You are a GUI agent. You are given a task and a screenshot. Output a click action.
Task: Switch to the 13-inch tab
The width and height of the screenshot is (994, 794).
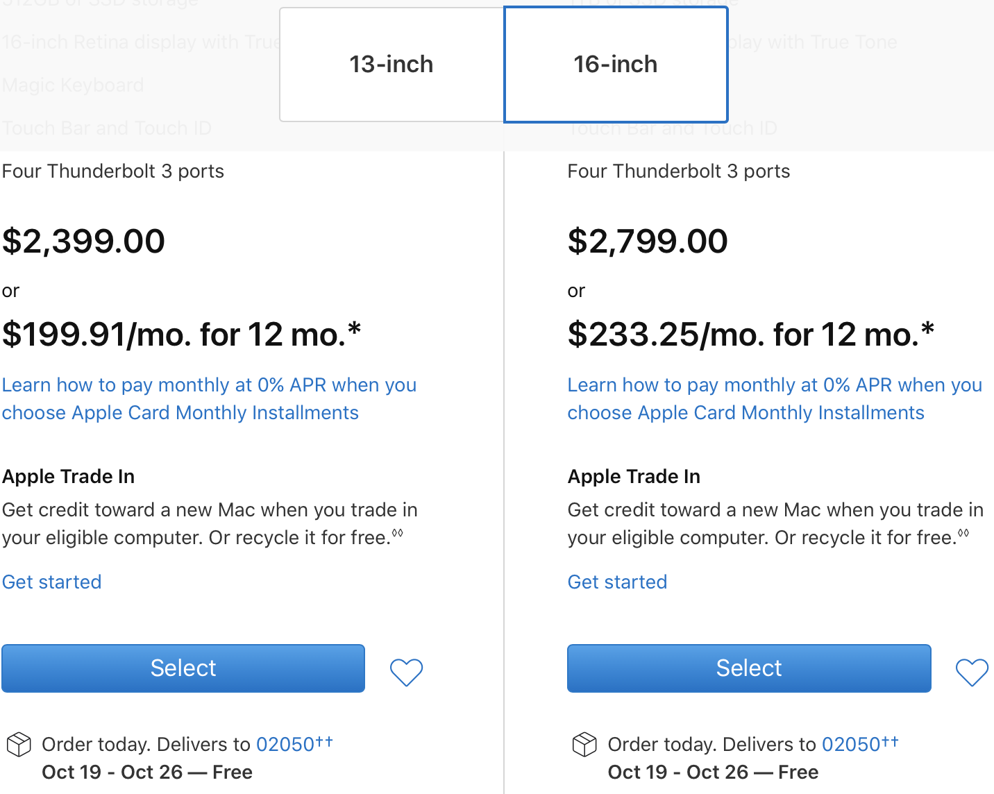coord(391,65)
